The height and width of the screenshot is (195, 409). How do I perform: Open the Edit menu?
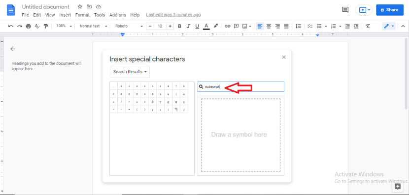[x=37, y=15]
